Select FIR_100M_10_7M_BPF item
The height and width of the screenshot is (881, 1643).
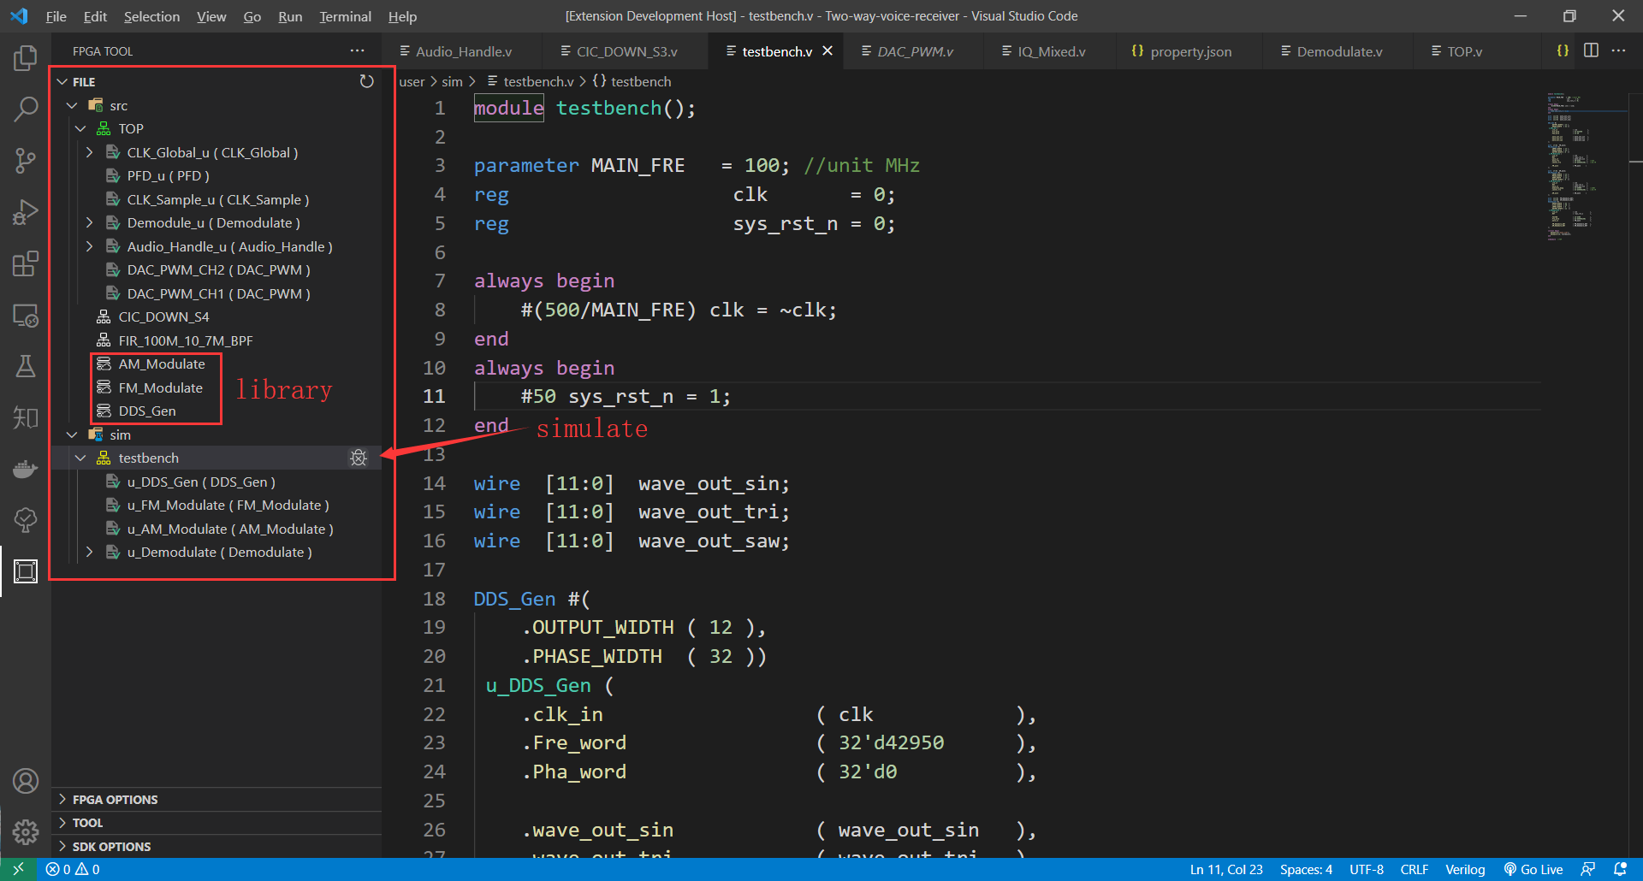click(x=216, y=340)
